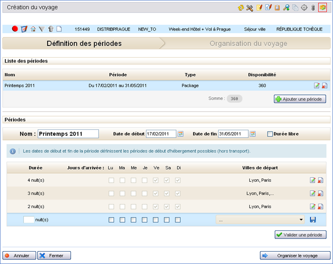Switch to Organisation du voyage step
Viewport: 333px width, 264px height.
(248, 43)
